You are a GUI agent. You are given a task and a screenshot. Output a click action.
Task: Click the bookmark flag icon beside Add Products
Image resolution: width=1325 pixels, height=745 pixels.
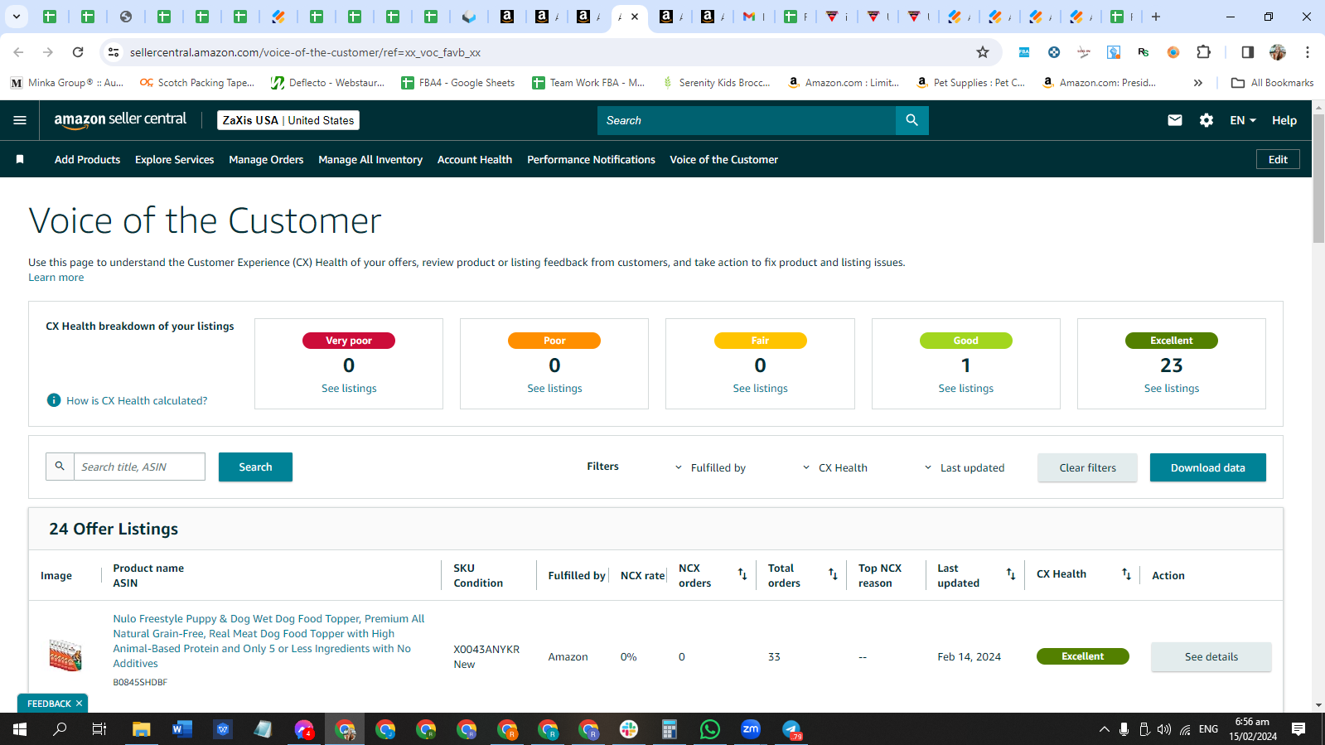(x=20, y=159)
